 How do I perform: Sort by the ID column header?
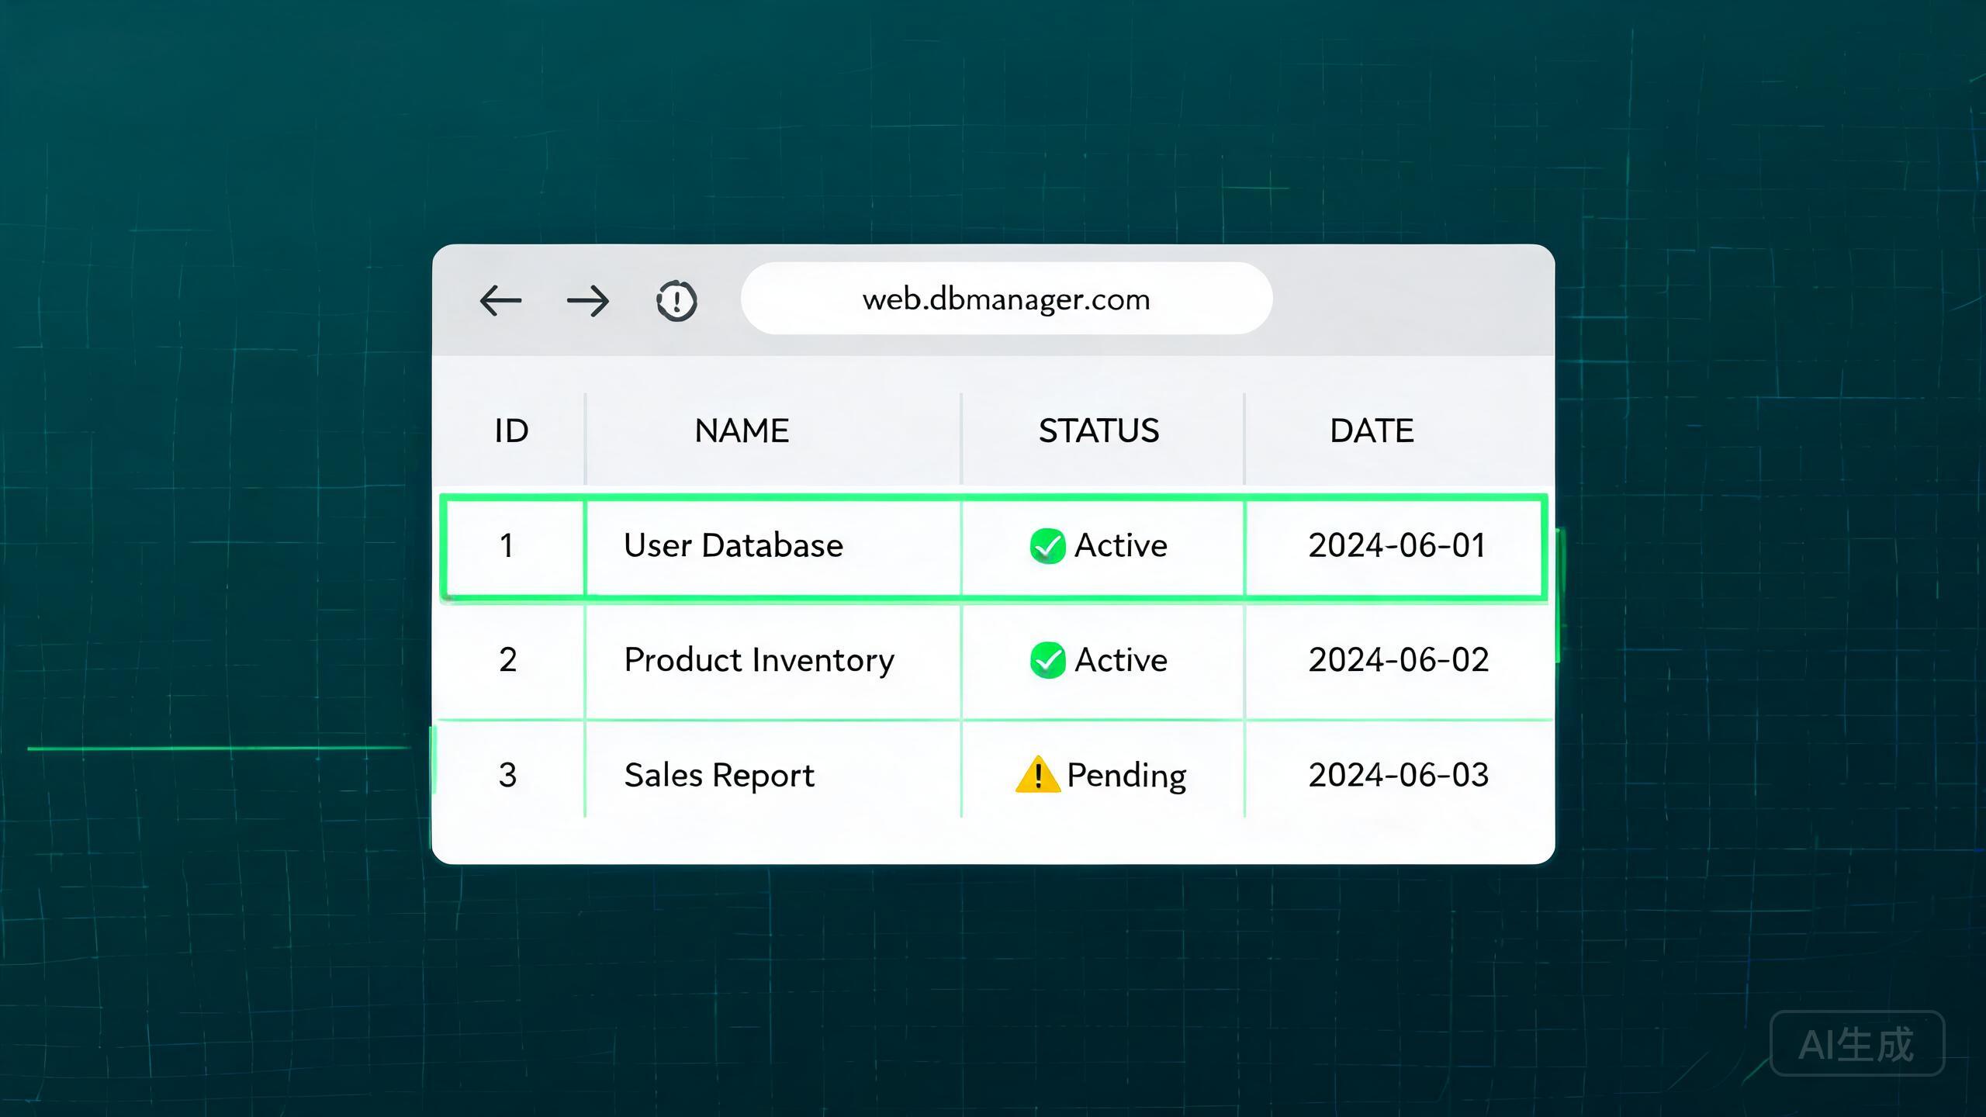(511, 431)
